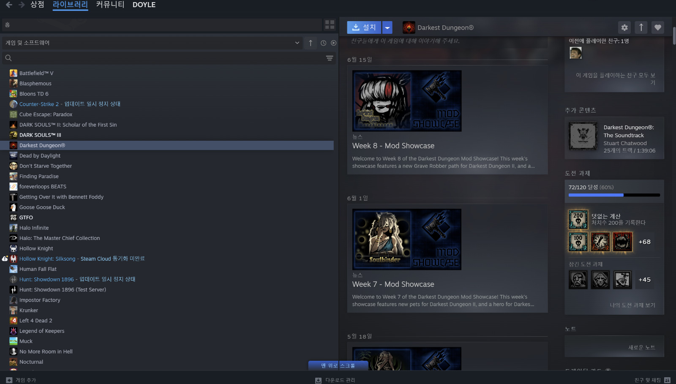The image size is (676, 384).
Task: Open 나의 도전 과제 보기 link
Action: point(632,305)
